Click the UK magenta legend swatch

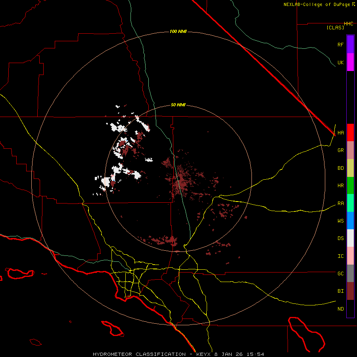[x=350, y=62]
